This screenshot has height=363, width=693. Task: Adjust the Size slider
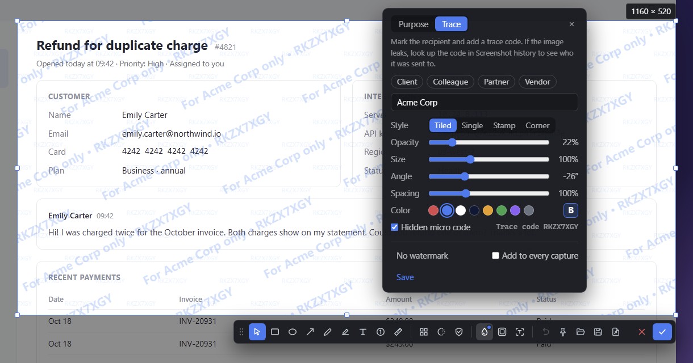pos(489,159)
